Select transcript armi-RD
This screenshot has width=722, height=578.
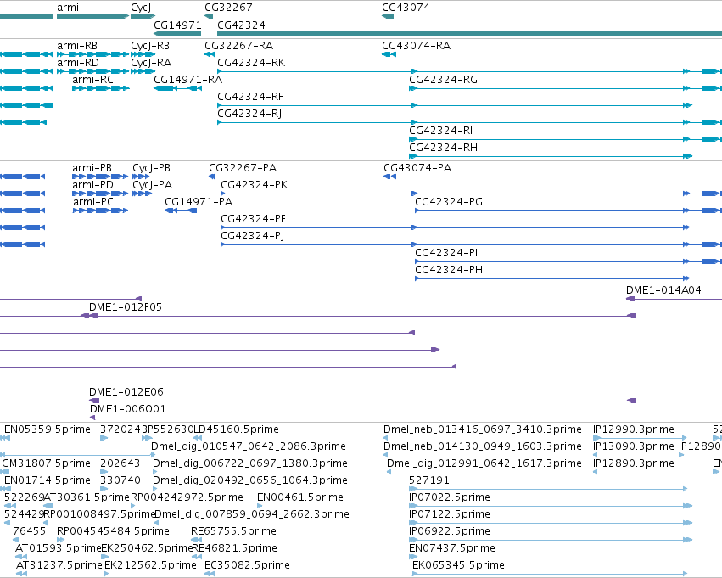pyautogui.click(x=78, y=63)
